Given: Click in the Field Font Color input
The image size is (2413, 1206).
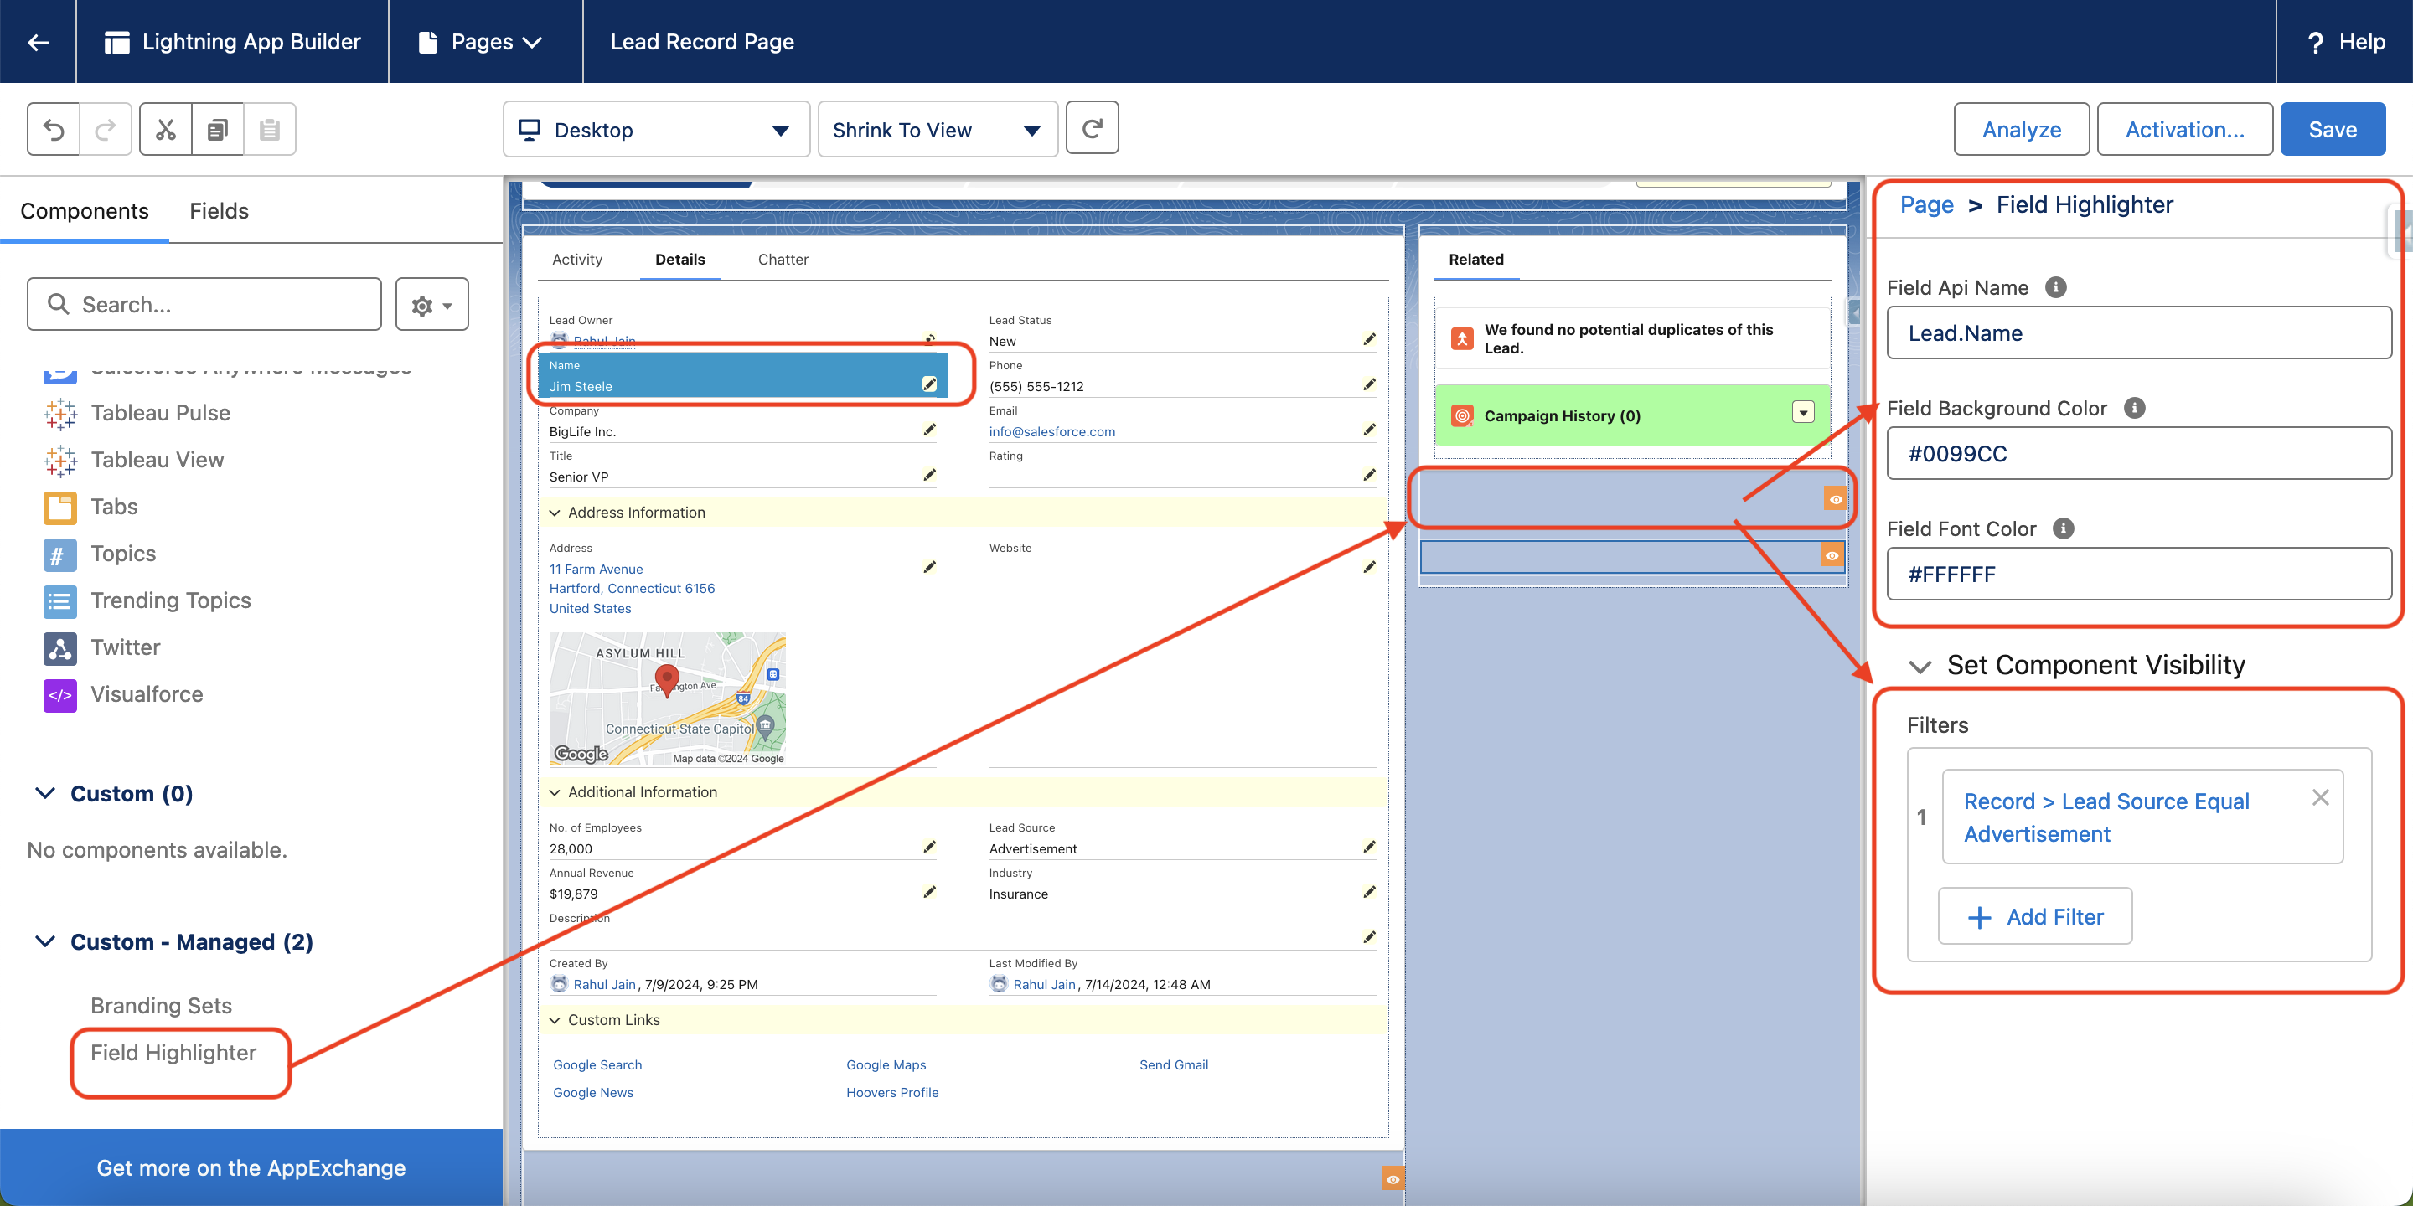Looking at the screenshot, I should point(2138,574).
